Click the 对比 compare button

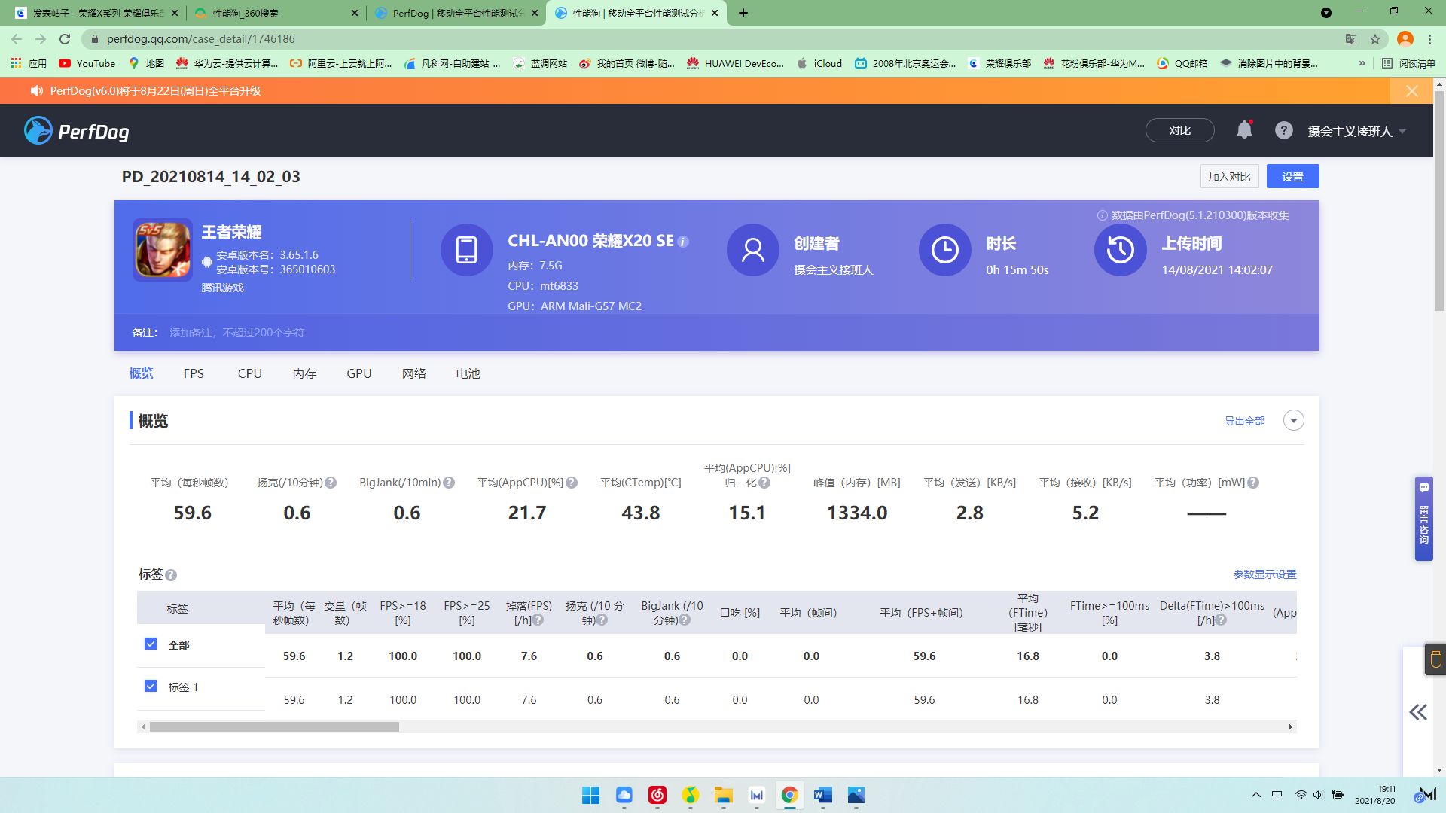point(1179,130)
